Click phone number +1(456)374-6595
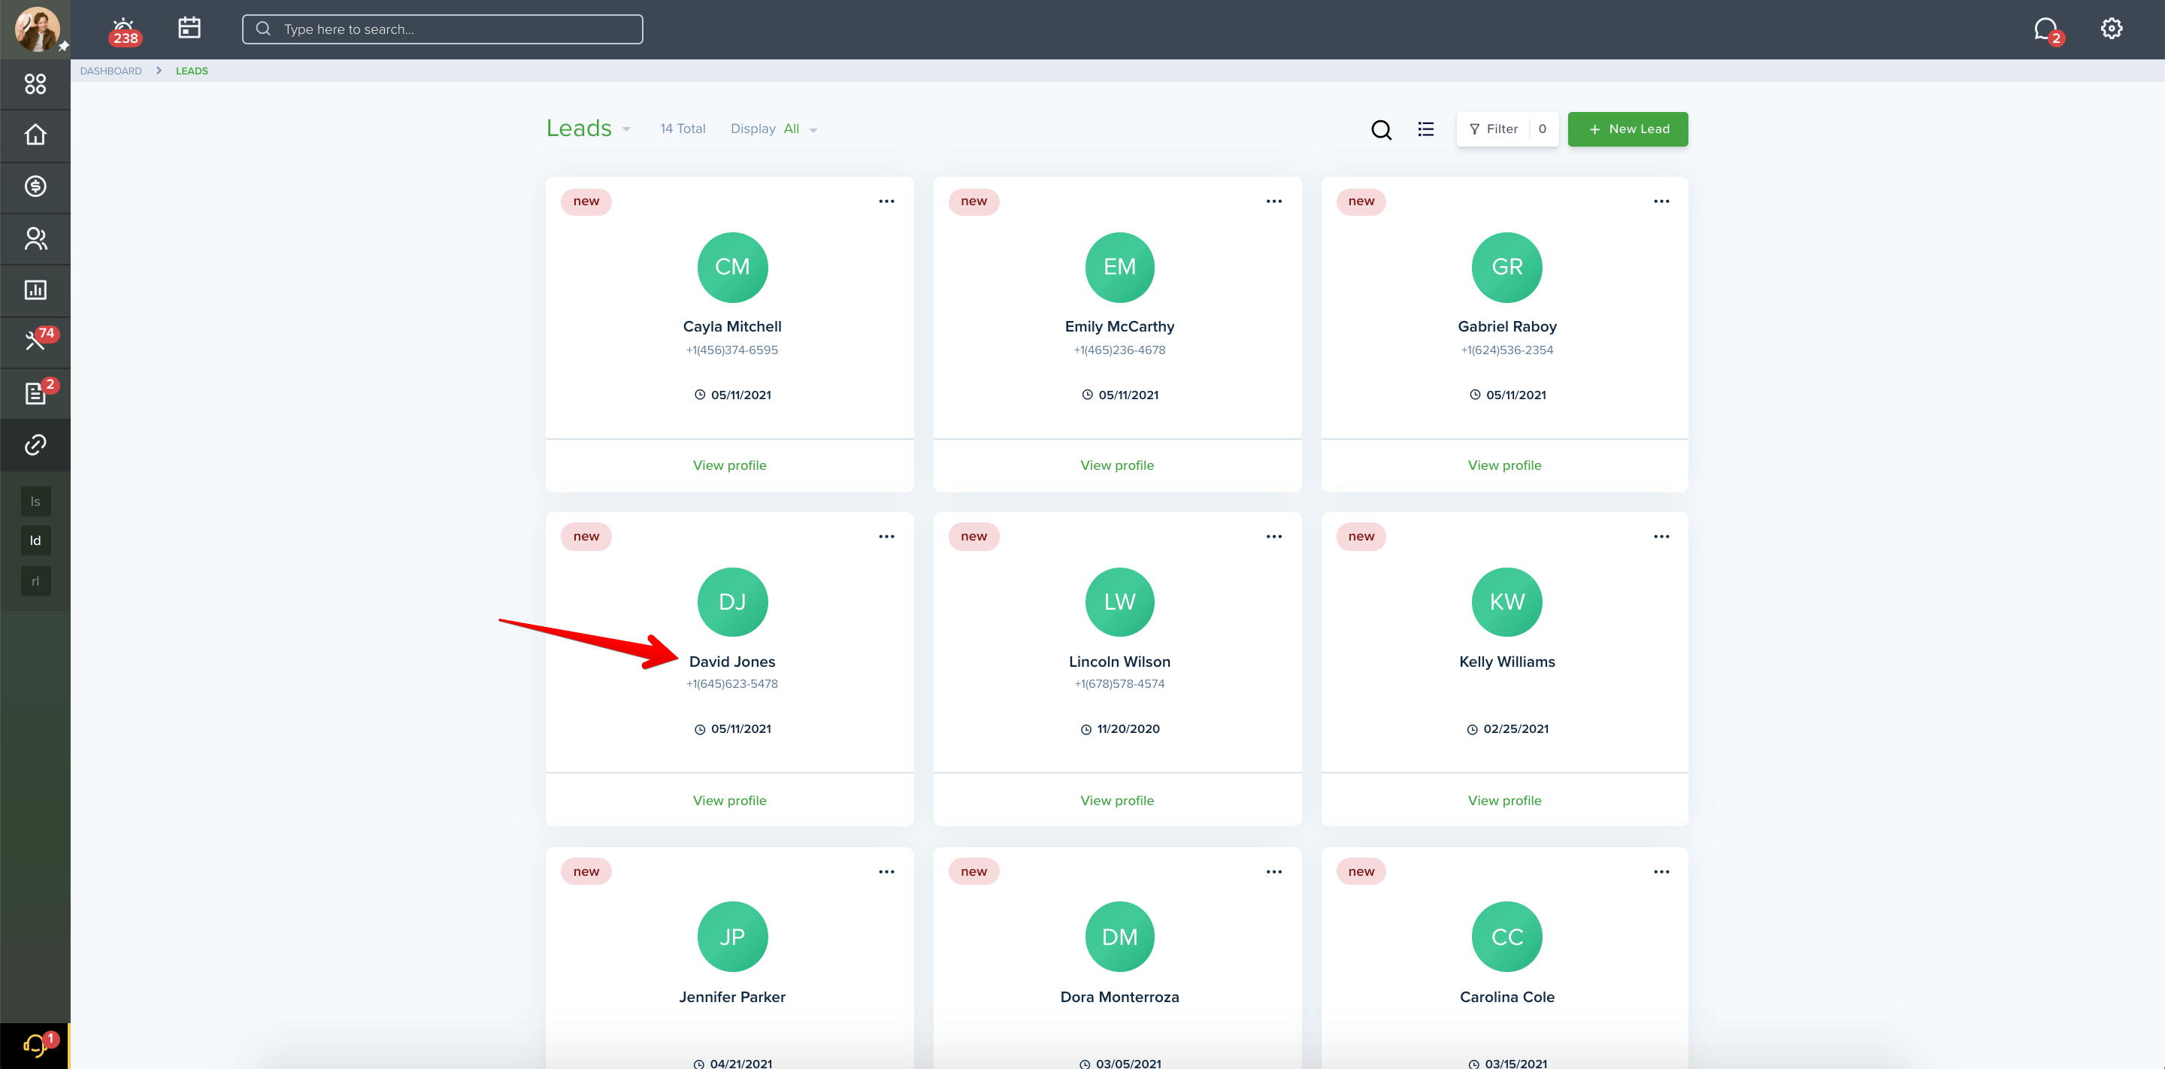 point(732,350)
